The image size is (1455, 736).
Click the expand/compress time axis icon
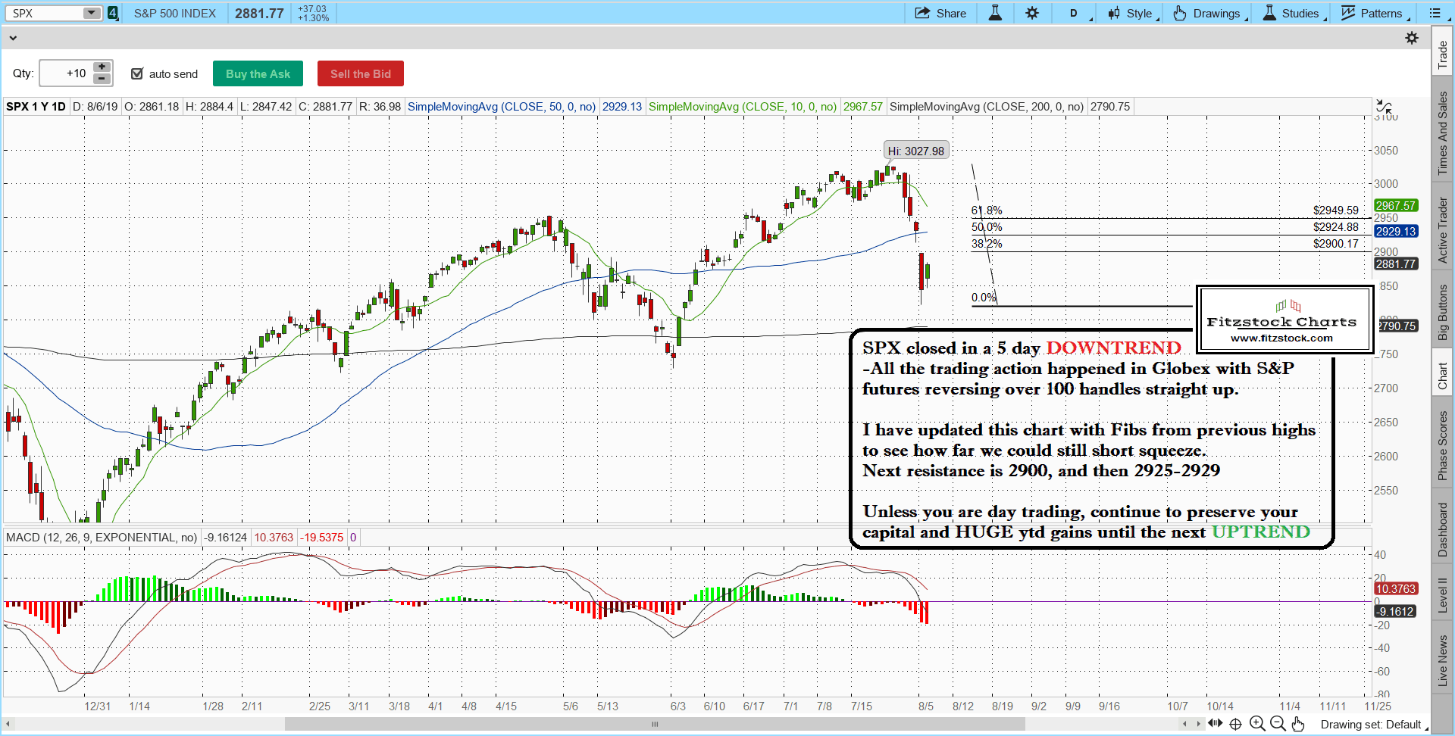pyautogui.click(x=1216, y=724)
